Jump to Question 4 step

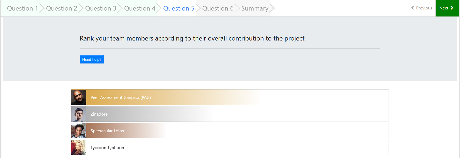pyautogui.click(x=140, y=8)
